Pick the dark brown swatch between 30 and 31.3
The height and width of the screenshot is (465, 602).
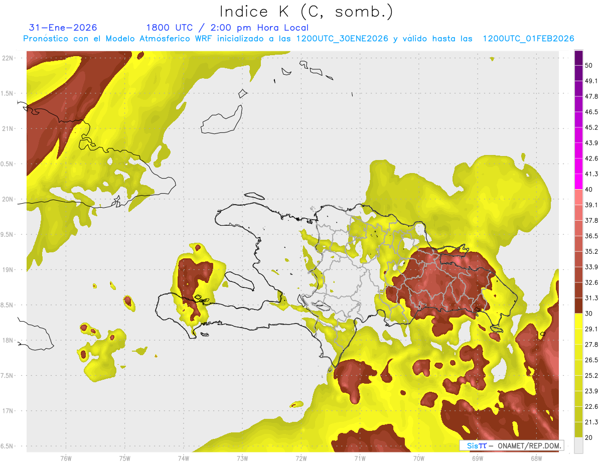[x=579, y=305]
